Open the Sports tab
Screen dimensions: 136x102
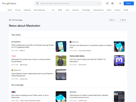109,10
